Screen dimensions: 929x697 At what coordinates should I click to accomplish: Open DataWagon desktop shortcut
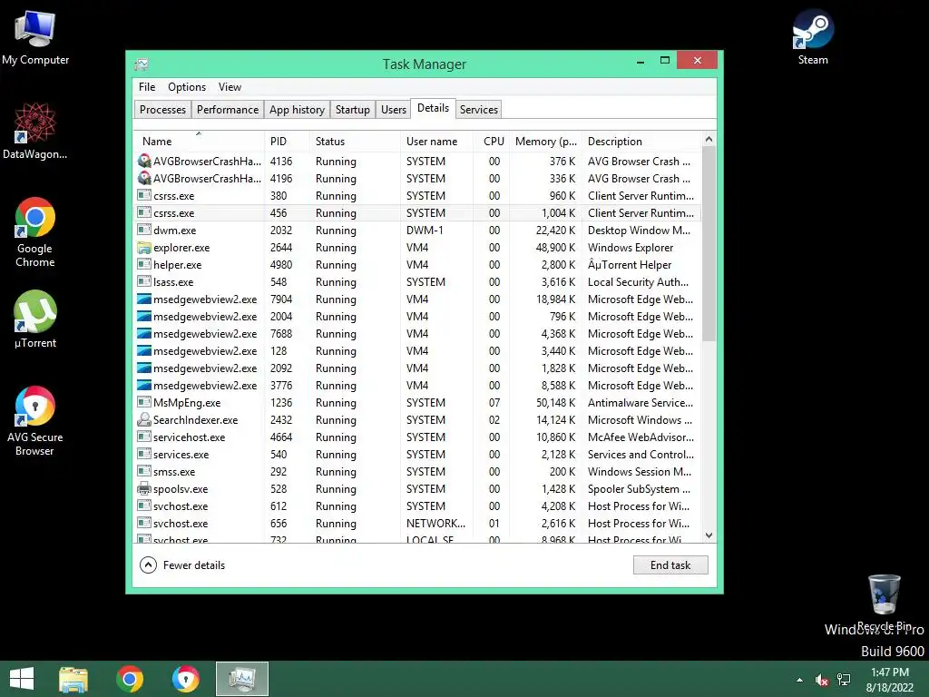tap(35, 131)
